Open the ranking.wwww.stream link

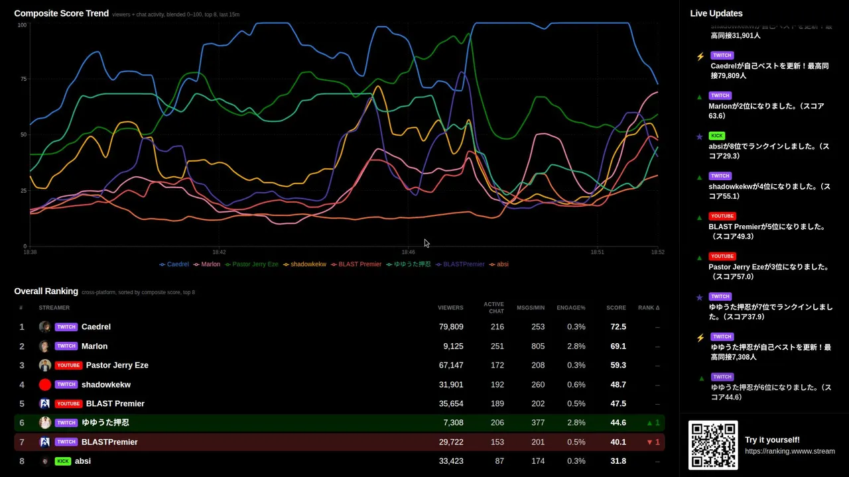[790, 451]
